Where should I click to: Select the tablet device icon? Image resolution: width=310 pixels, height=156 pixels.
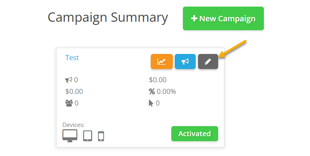pyautogui.click(x=88, y=136)
